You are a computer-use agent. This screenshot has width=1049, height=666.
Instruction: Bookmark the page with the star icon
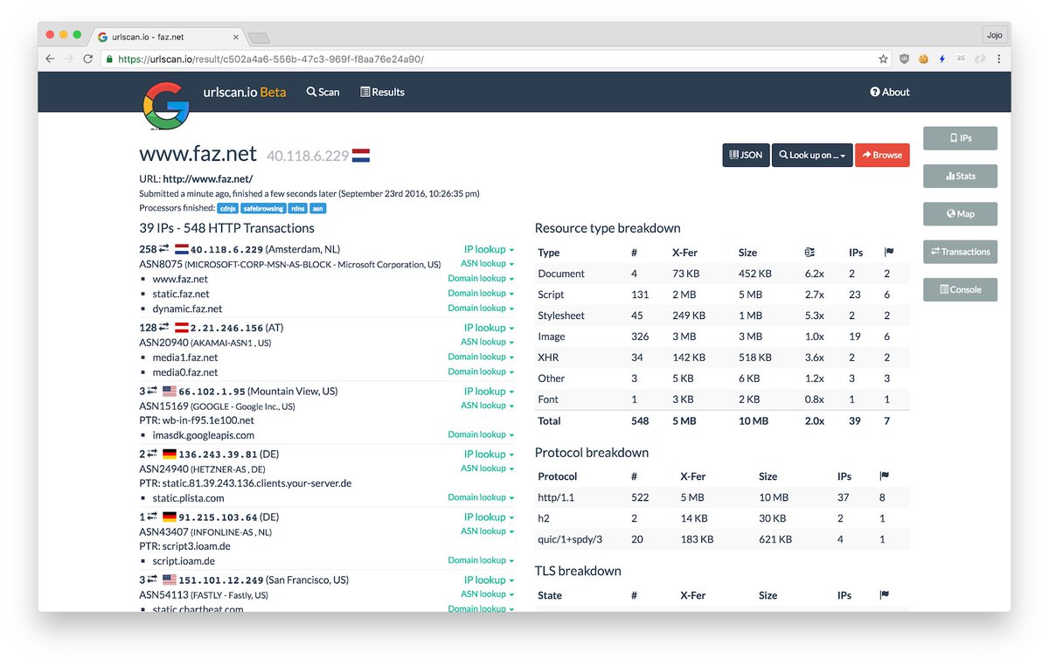pyautogui.click(x=883, y=58)
